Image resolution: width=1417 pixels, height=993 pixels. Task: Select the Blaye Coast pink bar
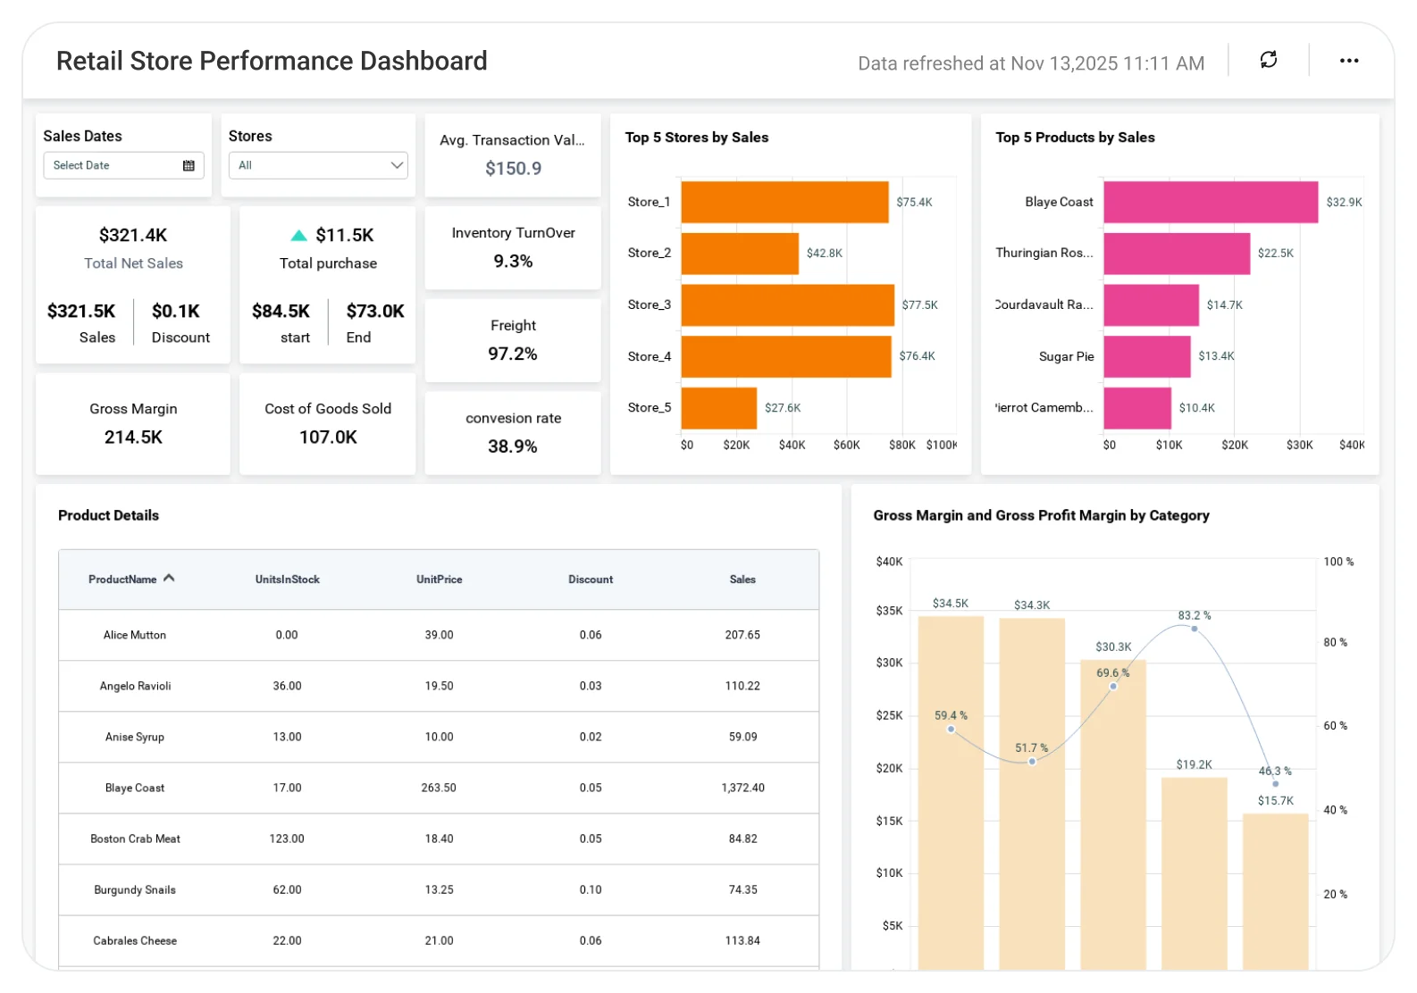[1210, 203]
